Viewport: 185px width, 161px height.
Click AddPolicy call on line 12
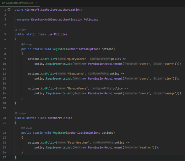pos(48,74)
